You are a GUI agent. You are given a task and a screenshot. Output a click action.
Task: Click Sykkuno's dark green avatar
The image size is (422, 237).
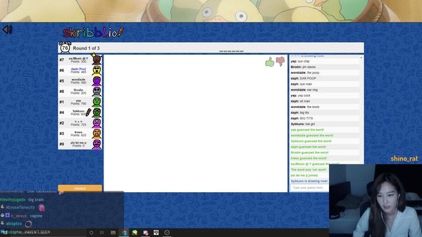pyautogui.click(x=97, y=113)
